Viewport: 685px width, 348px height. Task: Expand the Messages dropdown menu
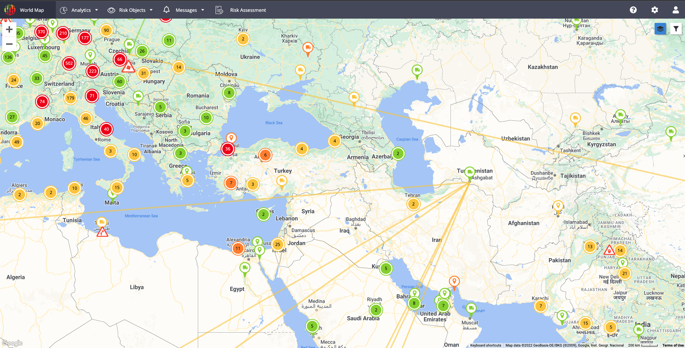(x=184, y=10)
